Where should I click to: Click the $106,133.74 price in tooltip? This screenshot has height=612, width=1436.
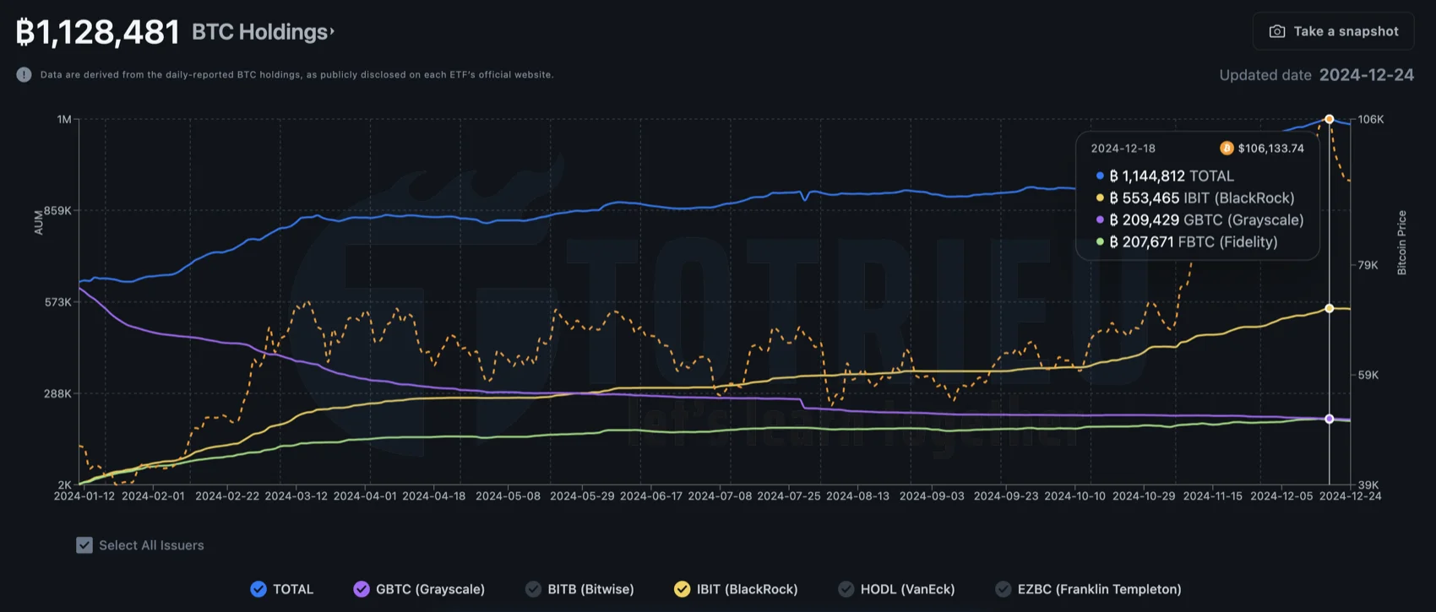[1270, 148]
